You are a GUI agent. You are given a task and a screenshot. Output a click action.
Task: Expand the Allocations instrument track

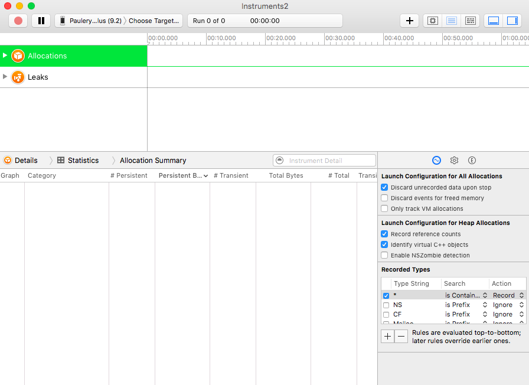pyautogui.click(x=5, y=56)
